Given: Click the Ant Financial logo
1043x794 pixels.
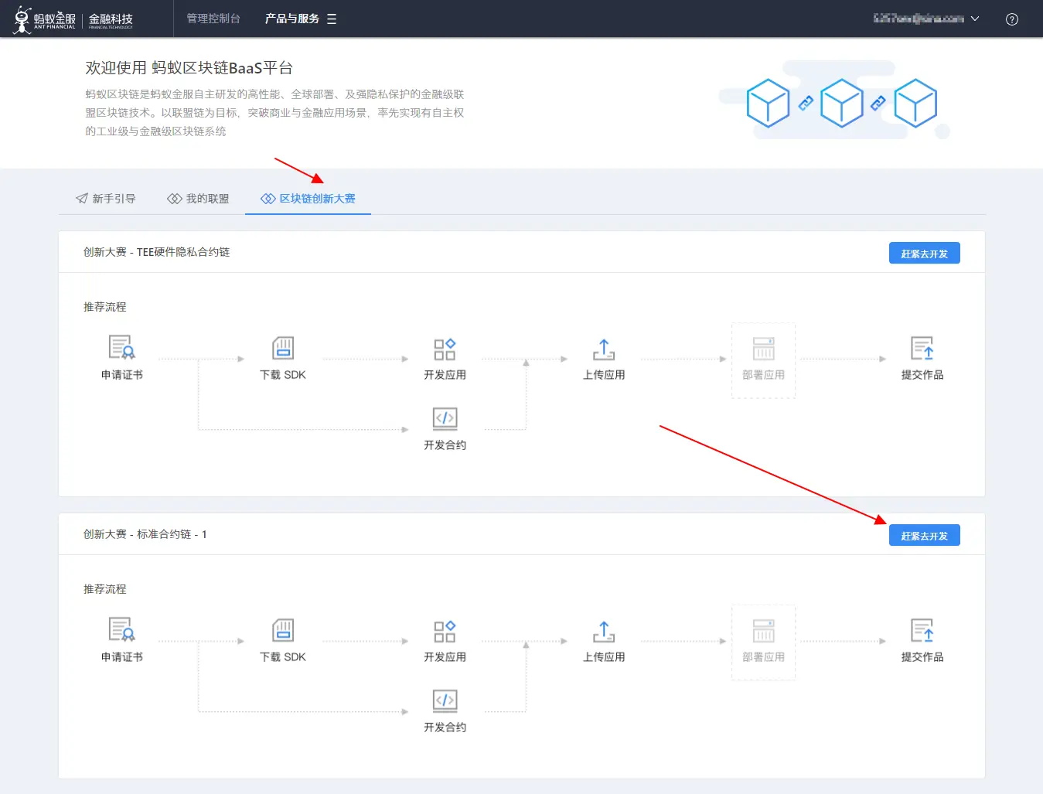Looking at the screenshot, I should click(74, 19).
